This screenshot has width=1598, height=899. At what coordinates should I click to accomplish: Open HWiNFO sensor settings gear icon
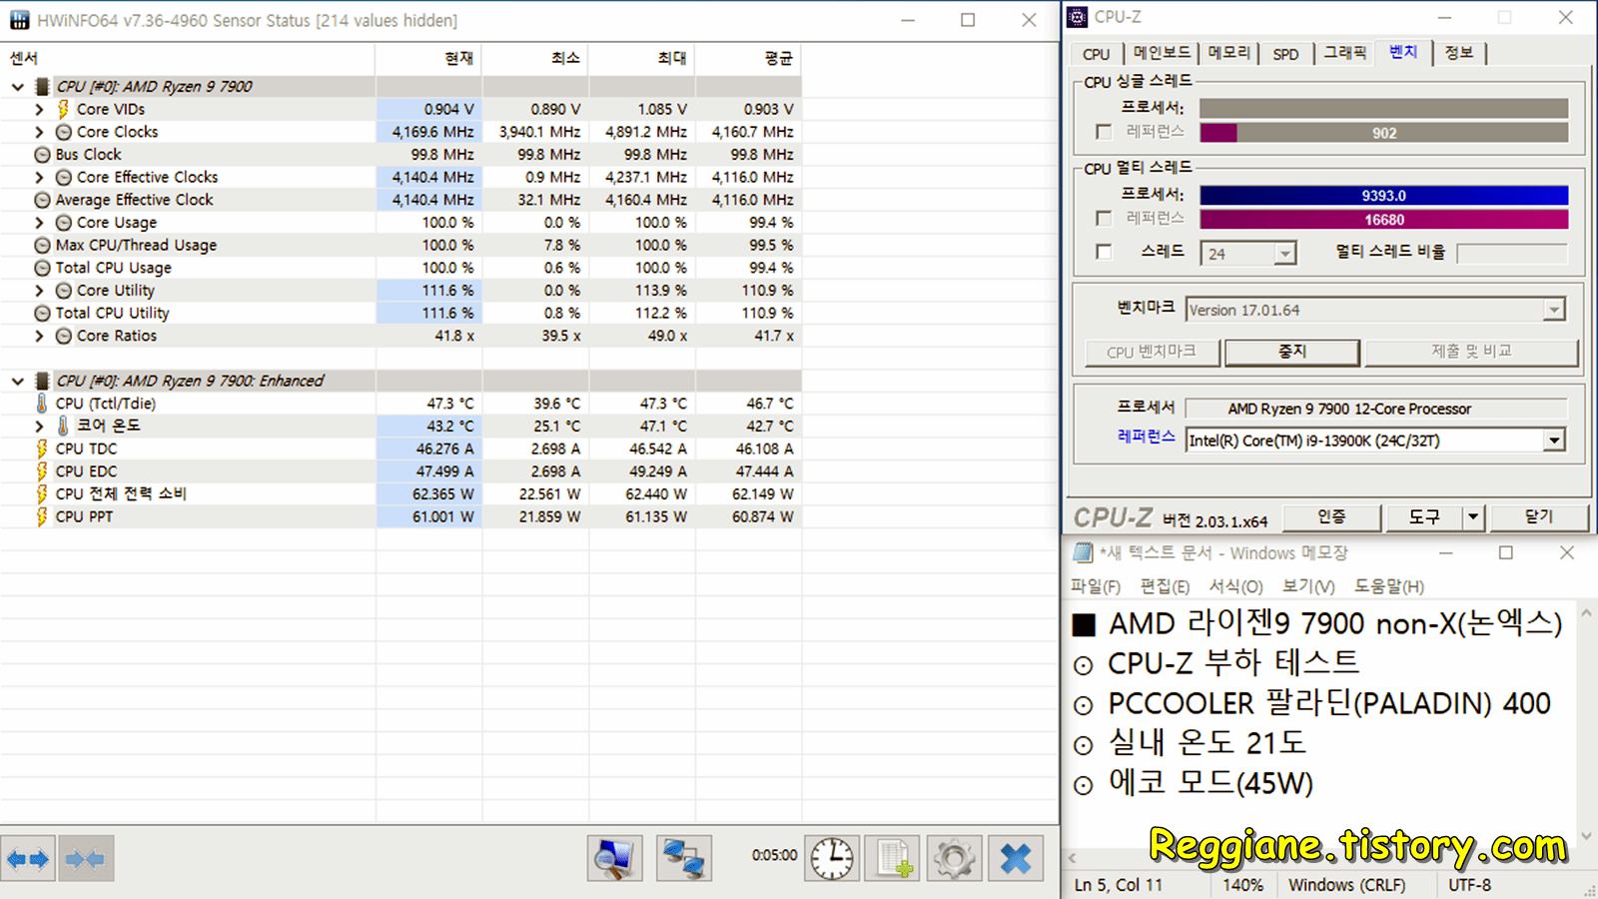pyautogui.click(x=954, y=858)
